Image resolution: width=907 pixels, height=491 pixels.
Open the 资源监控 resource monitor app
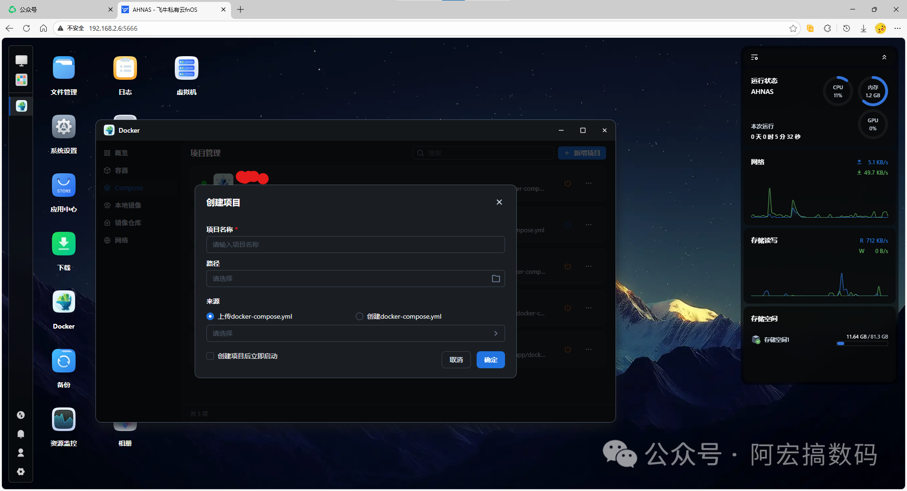[64, 419]
